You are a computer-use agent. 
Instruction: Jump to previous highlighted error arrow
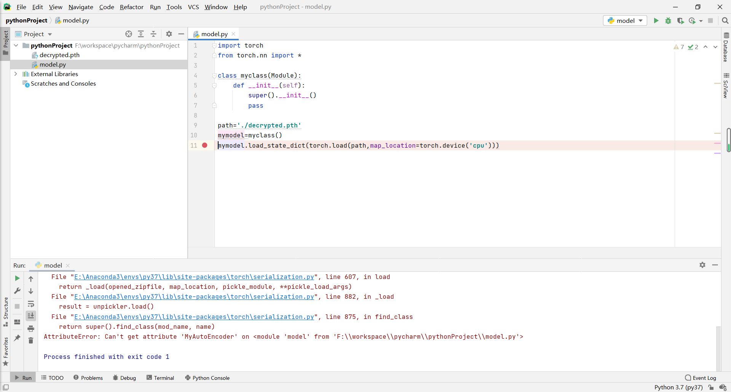[705, 47]
